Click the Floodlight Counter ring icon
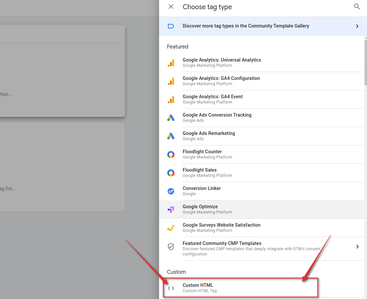The height and width of the screenshot is (299, 367). pos(171,155)
